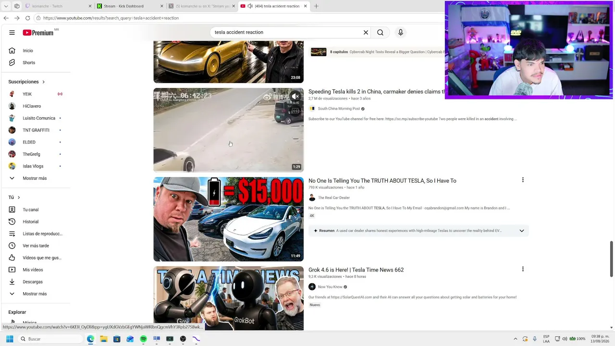
Task: Open the browser tab search dropdown
Action: click(6, 6)
